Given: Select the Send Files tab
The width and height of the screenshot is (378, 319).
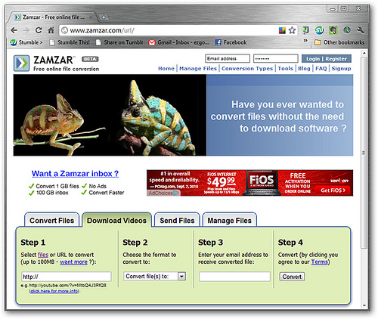Looking at the screenshot, I should point(177,221).
